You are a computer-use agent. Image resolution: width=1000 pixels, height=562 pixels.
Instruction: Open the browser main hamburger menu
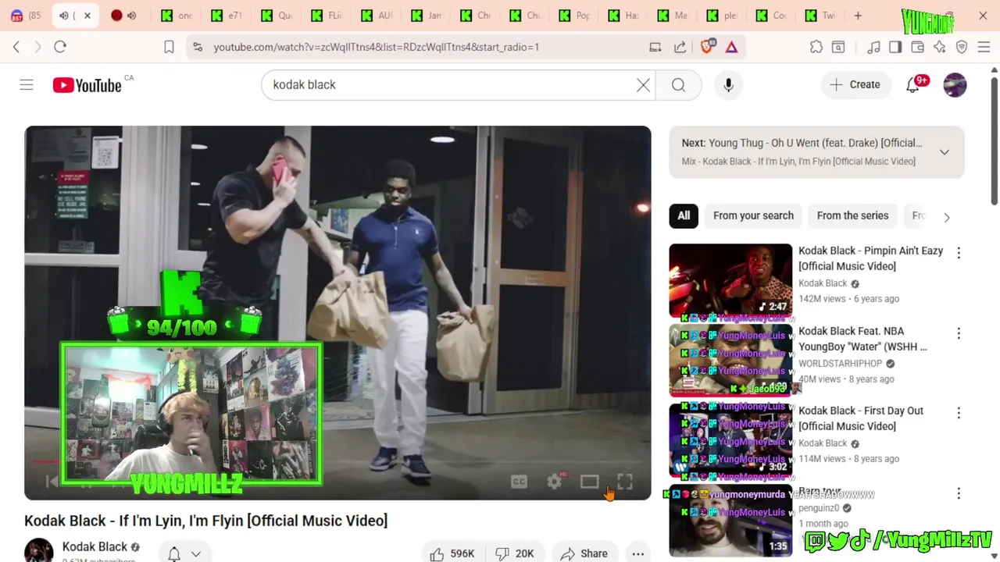point(984,47)
